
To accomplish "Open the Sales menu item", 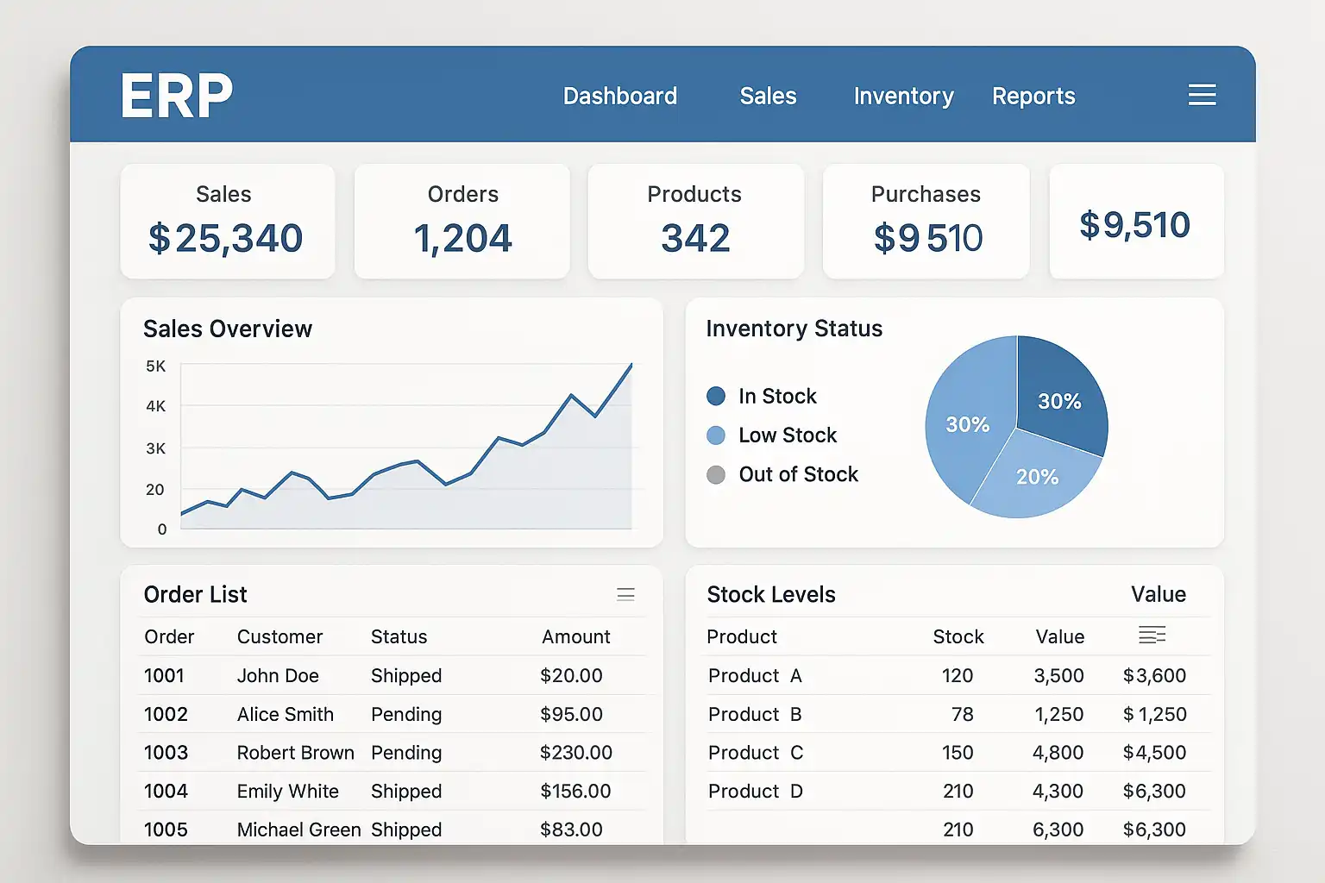I will click(x=768, y=96).
